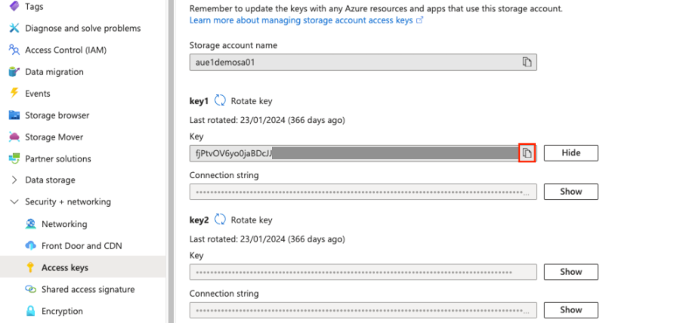Show the key2 key value
This screenshot has width=683, height=323.
click(571, 272)
